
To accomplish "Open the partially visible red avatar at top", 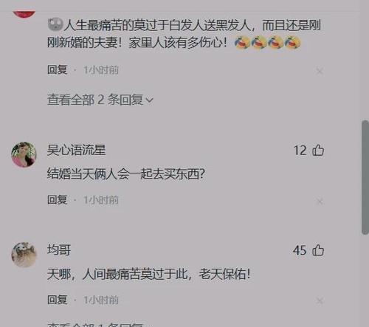I will [x=24, y=14].
